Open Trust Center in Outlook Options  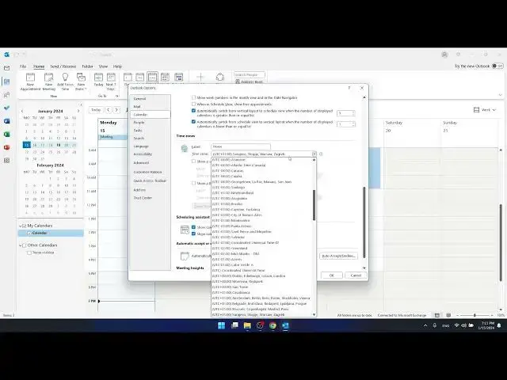150,198
